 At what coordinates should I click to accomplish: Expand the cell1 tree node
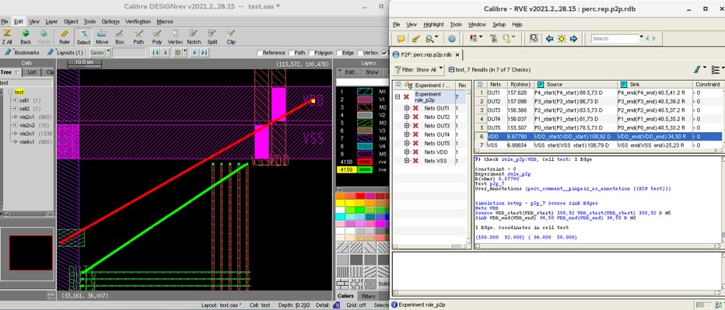click(x=16, y=100)
